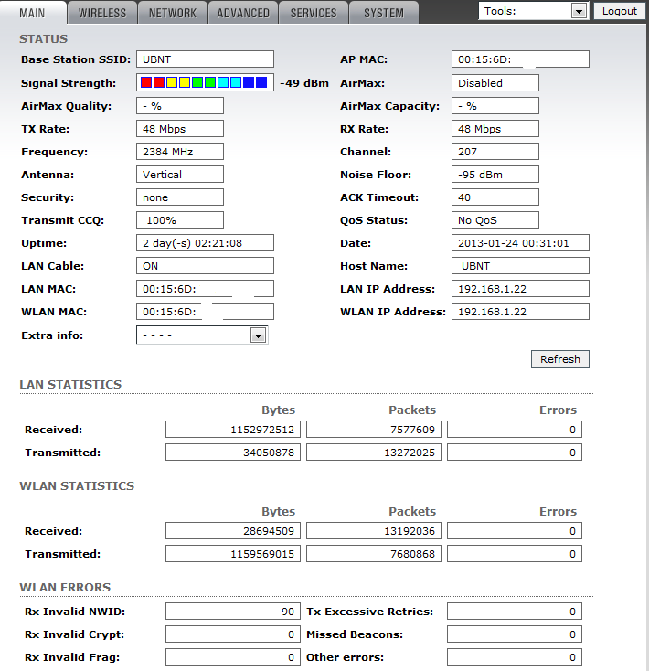Image resolution: width=649 pixels, height=671 pixels.
Task: Click the Tools dropdown arrow button
Action: pos(578,11)
